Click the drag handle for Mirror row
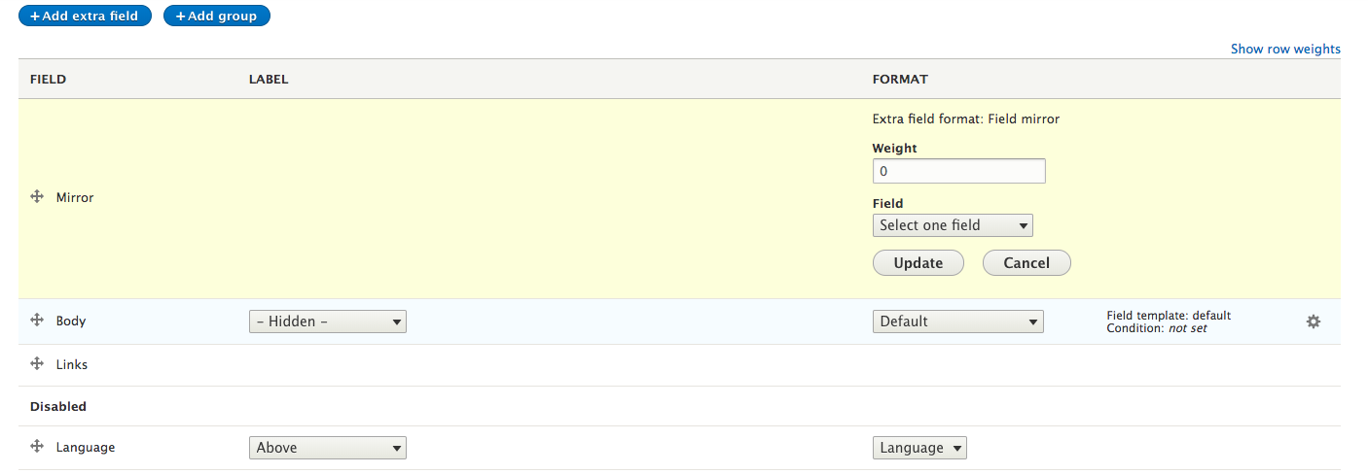This screenshot has width=1368, height=474. pos(37,196)
